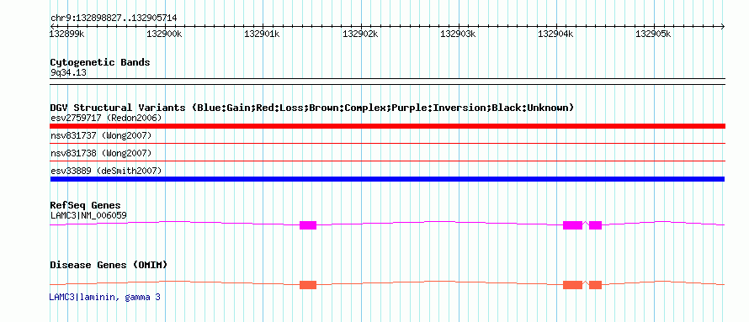Click the first orange OMIM LAMC3 exon
Viewport: 749px width, 322px height.
[308, 285]
